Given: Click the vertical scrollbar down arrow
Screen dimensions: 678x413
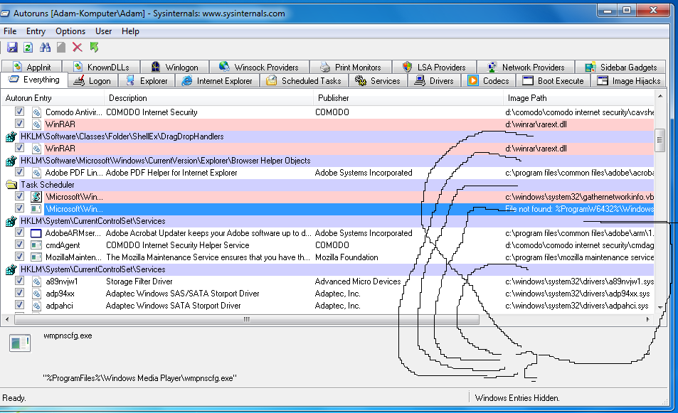Looking at the screenshot, I should [x=660, y=307].
